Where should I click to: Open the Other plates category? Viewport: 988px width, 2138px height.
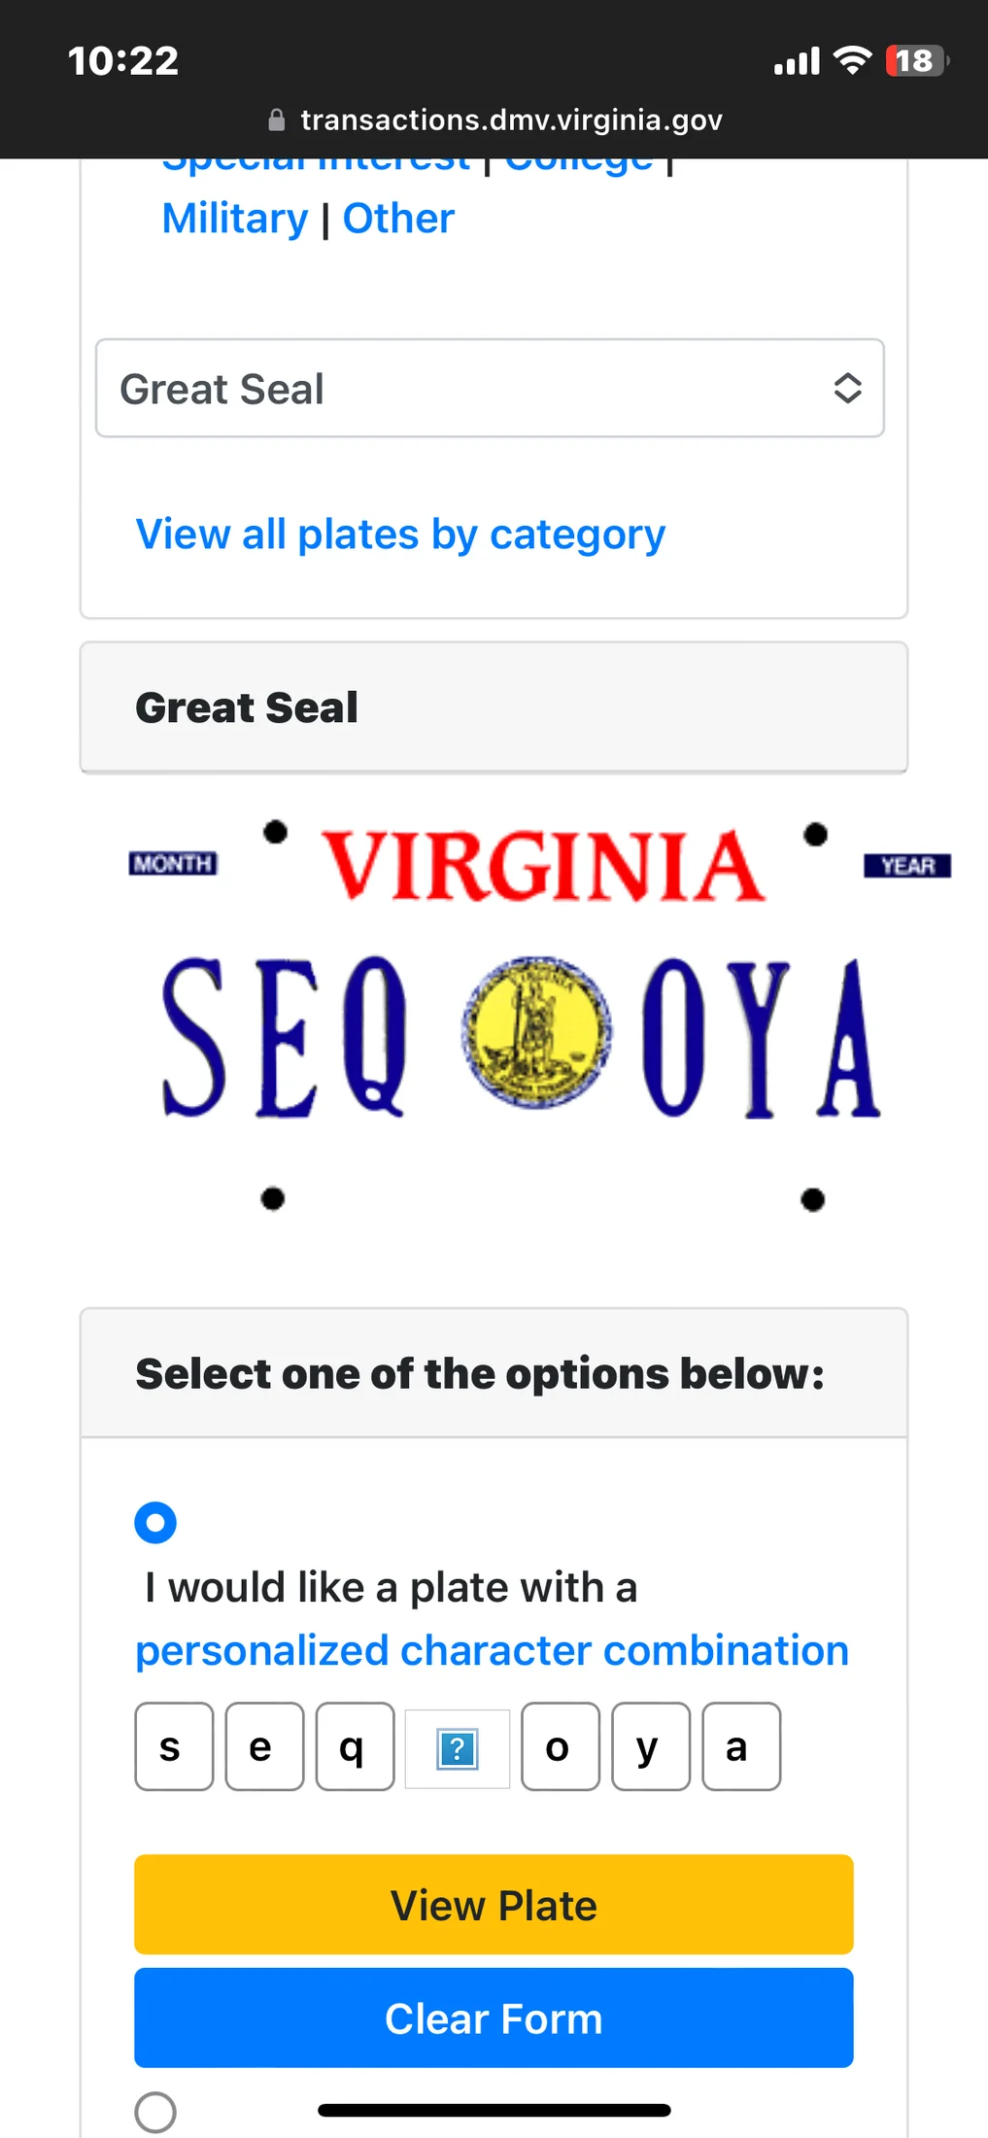click(398, 219)
